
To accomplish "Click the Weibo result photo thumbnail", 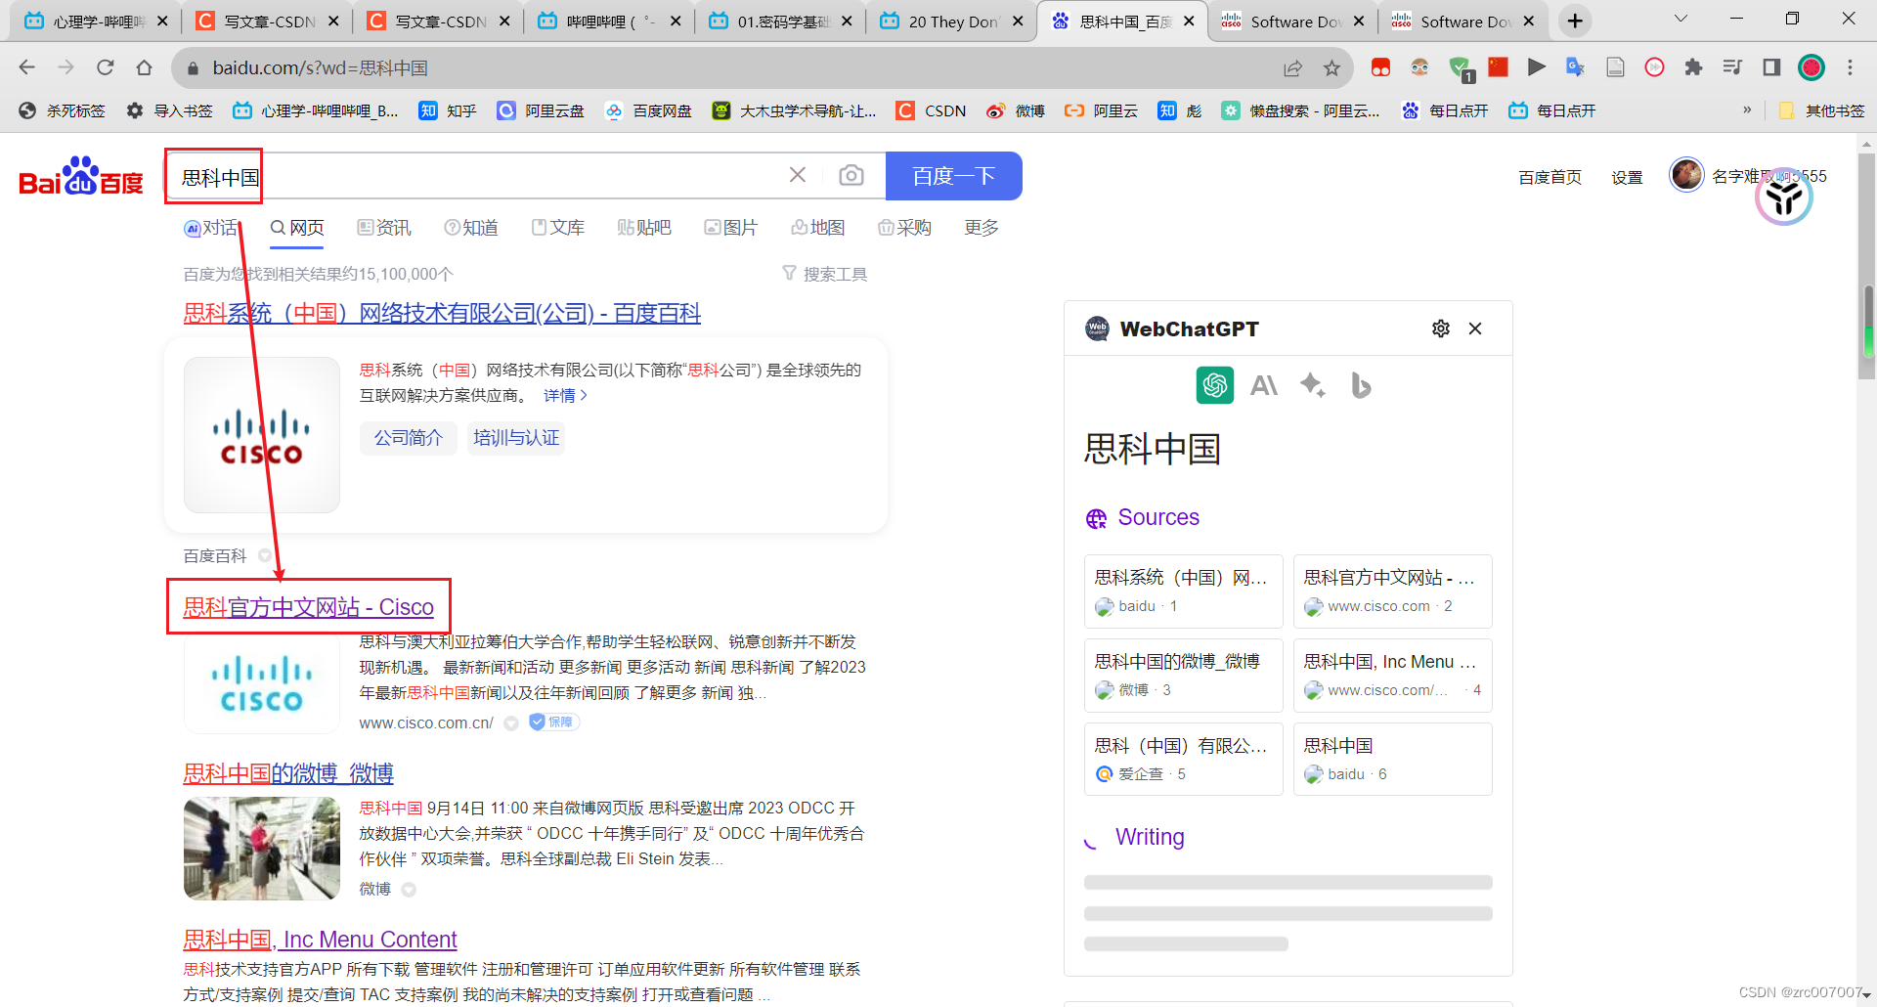I will pyautogui.click(x=262, y=849).
